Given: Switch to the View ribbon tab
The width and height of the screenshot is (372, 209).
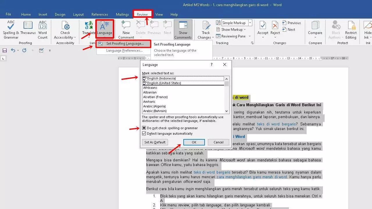Looking at the screenshot, I should point(159,14).
